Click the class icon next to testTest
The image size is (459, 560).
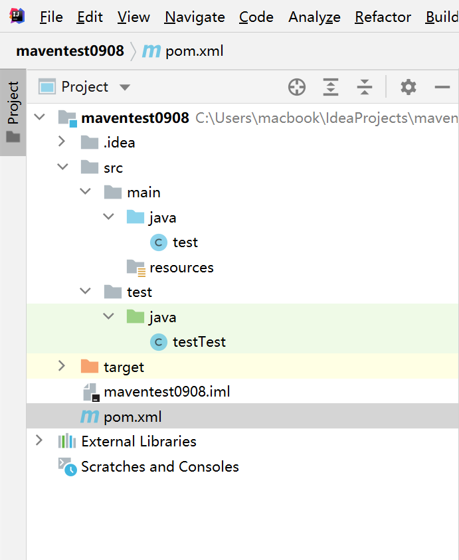[x=159, y=342]
